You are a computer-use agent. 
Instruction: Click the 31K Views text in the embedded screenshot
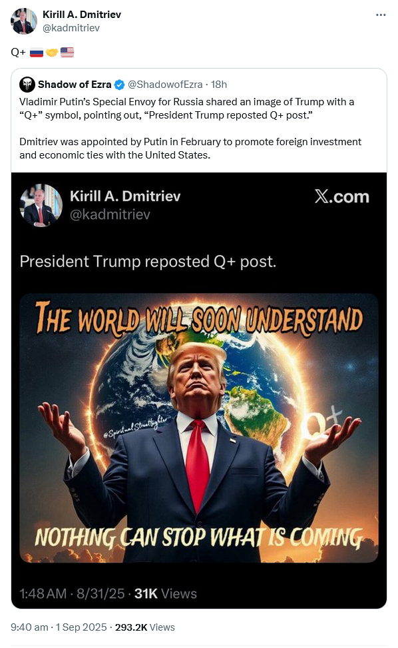coord(166,593)
